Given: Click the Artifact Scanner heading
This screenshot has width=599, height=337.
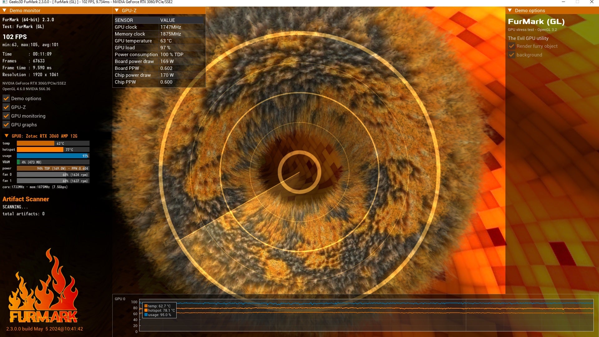Looking at the screenshot, I should [x=26, y=199].
